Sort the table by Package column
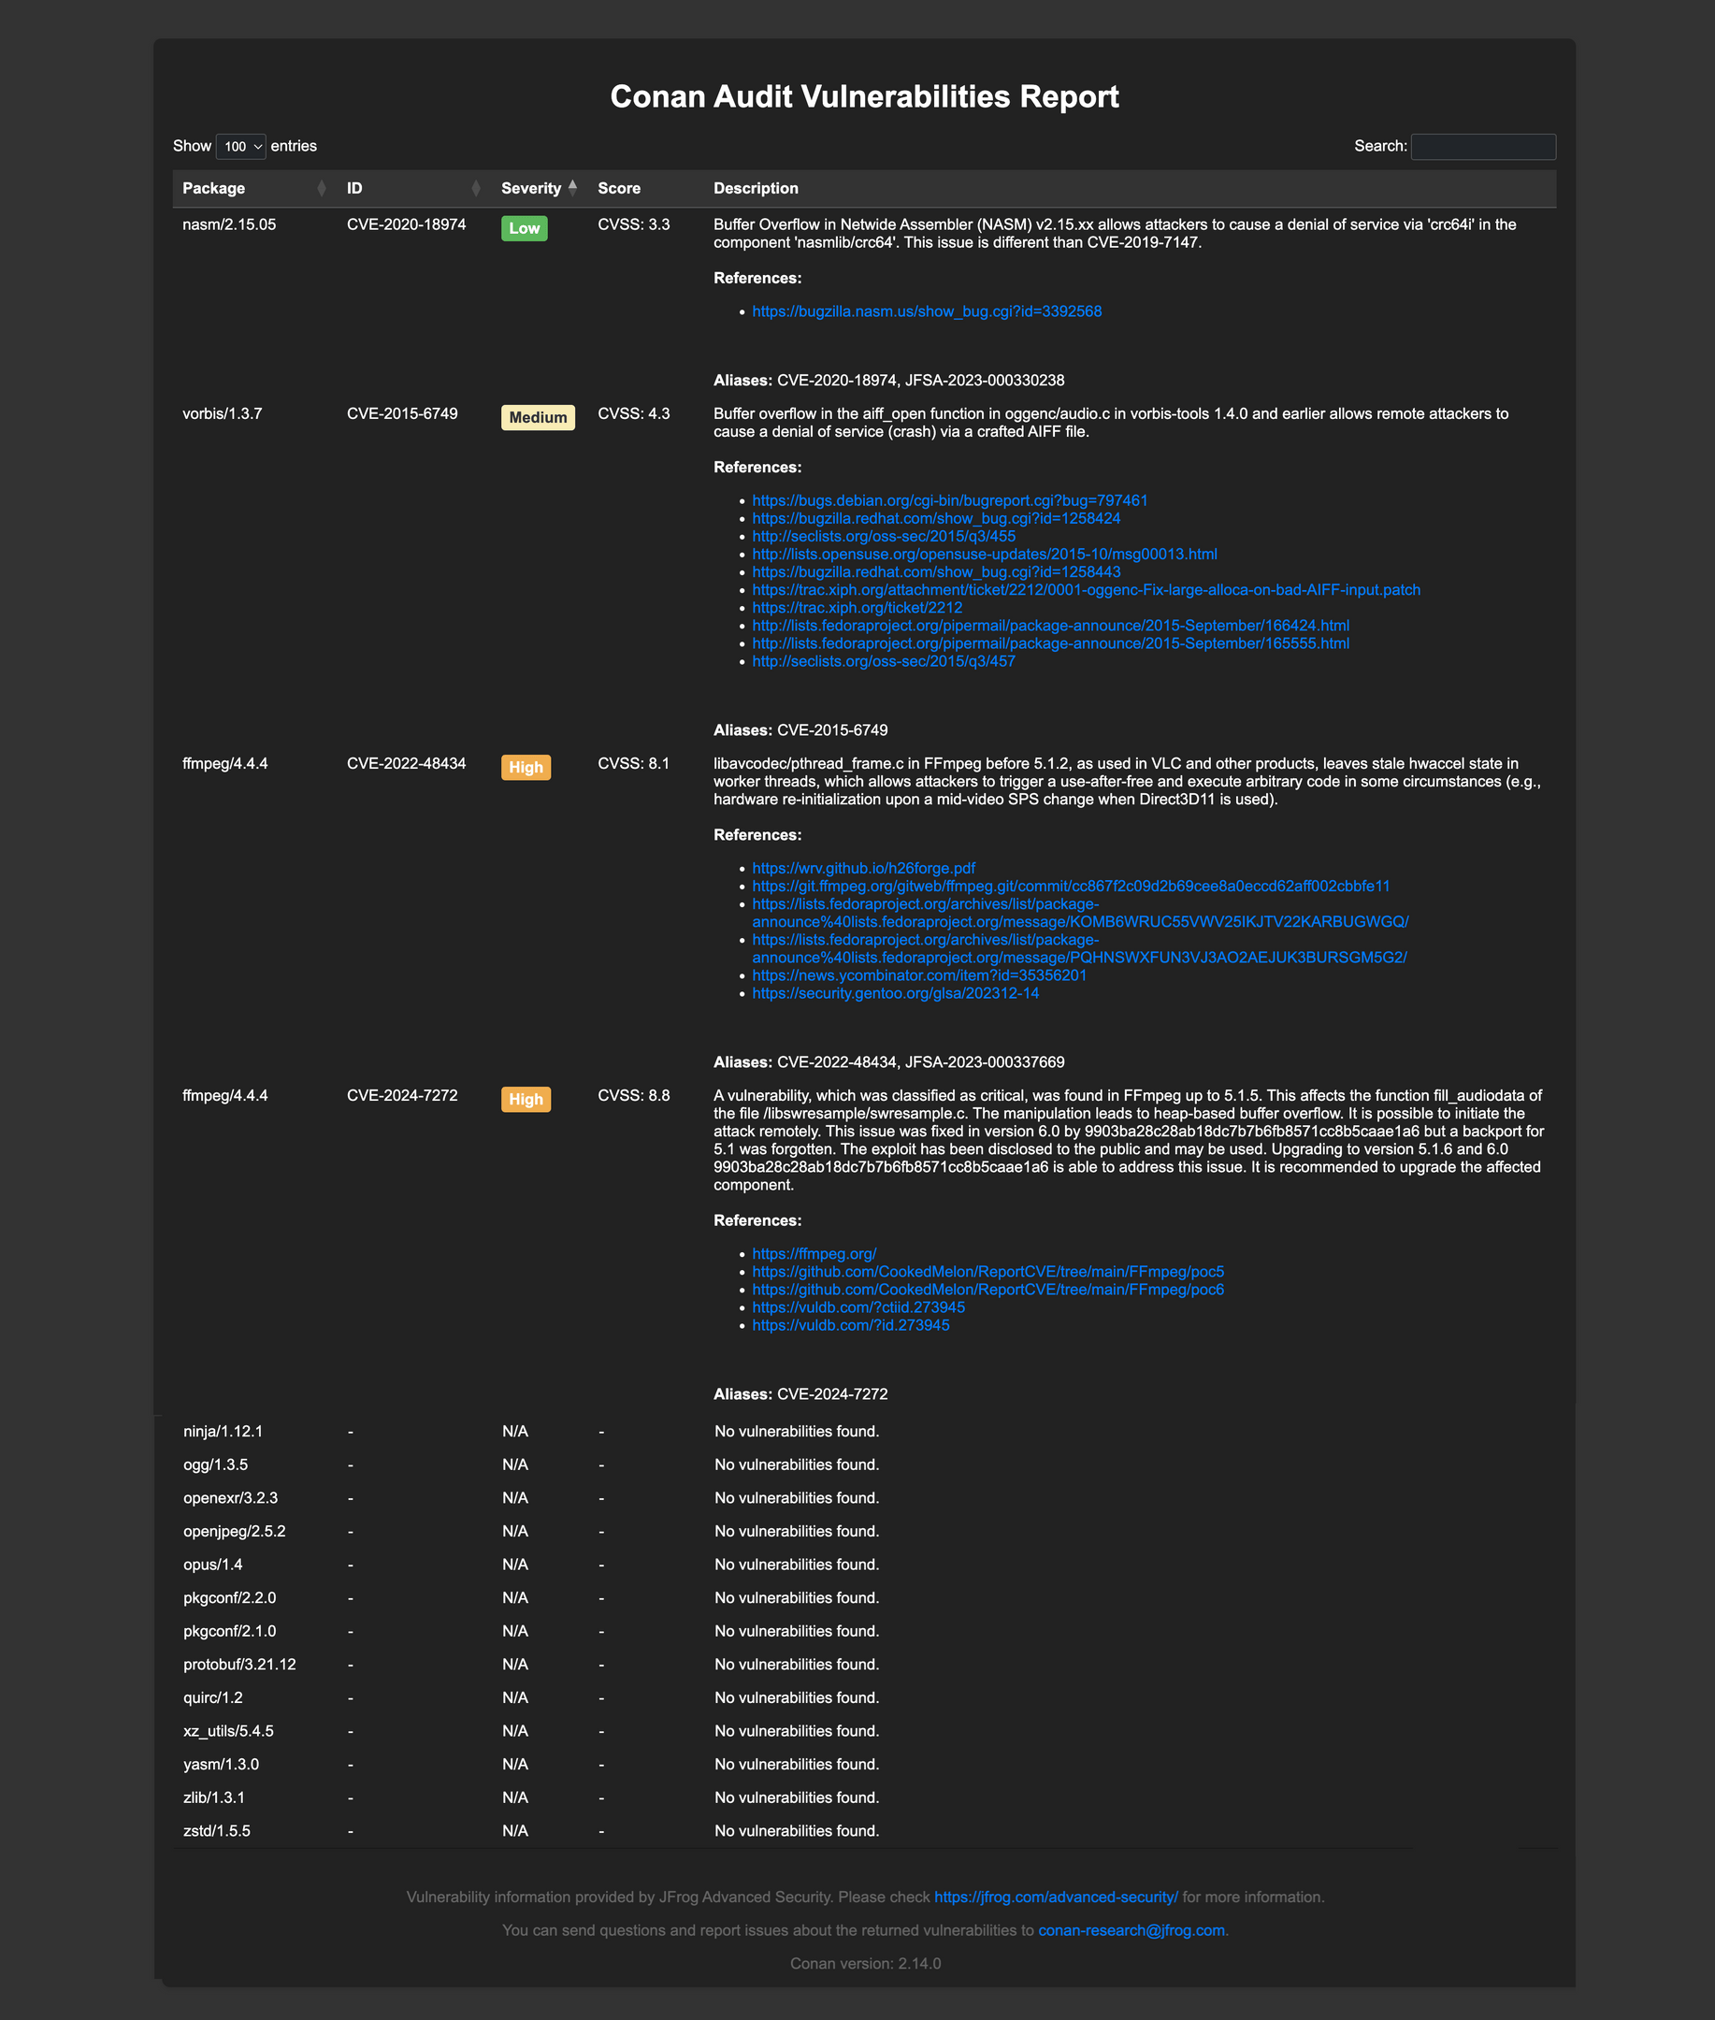Image resolution: width=1715 pixels, height=2020 pixels. [x=254, y=189]
